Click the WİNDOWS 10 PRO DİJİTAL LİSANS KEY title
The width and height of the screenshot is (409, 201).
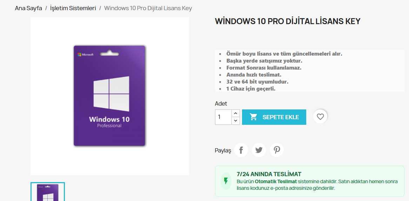[287, 21]
